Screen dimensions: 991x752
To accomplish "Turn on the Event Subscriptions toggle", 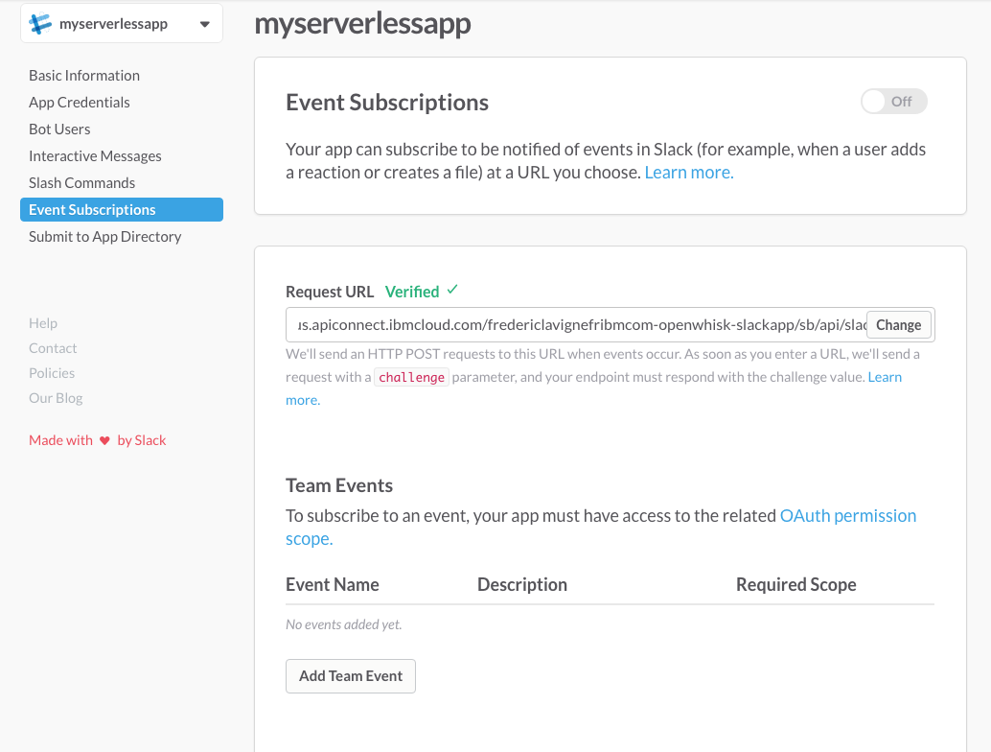I will [893, 102].
